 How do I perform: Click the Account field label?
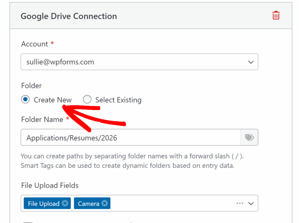pos(34,44)
